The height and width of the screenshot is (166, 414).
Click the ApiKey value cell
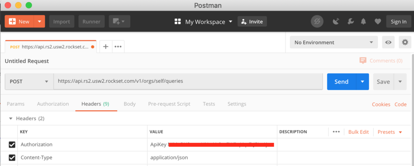[212, 145]
